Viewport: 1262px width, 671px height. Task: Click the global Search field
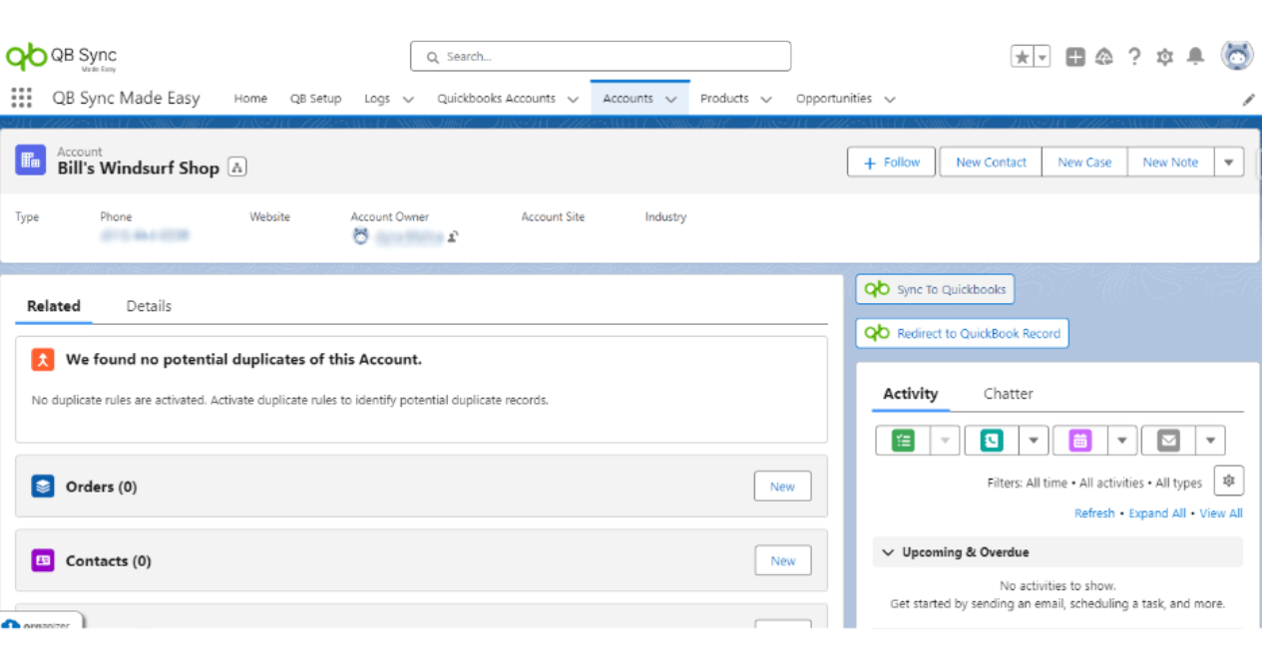coord(601,57)
